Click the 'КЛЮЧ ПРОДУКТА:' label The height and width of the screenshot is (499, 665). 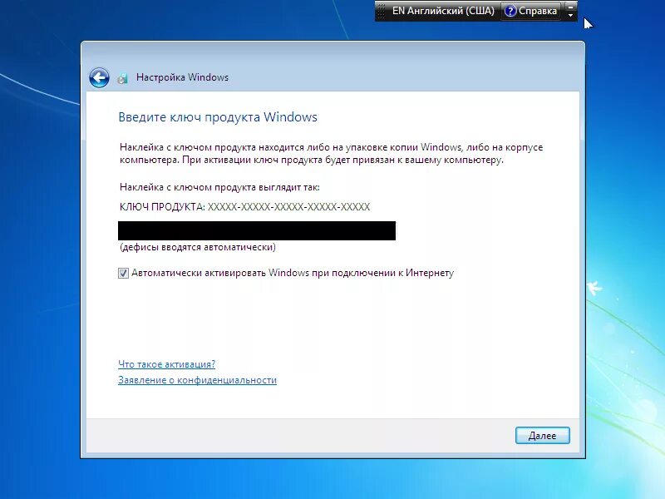(162, 206)
